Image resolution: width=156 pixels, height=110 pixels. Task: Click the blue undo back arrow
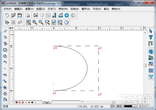pyautogui.click(x=67, y=15)
